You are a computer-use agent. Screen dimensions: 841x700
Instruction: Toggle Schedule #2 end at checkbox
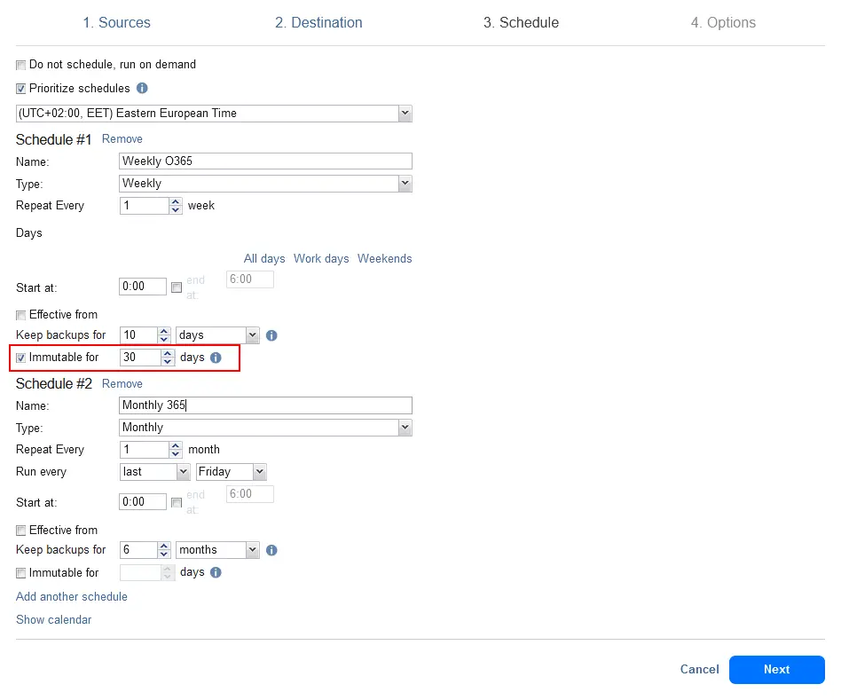(177, 503)
